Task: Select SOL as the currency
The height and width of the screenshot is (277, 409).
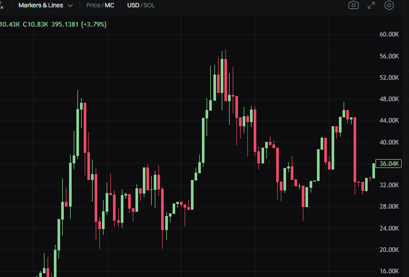Action: pos(149,5)
